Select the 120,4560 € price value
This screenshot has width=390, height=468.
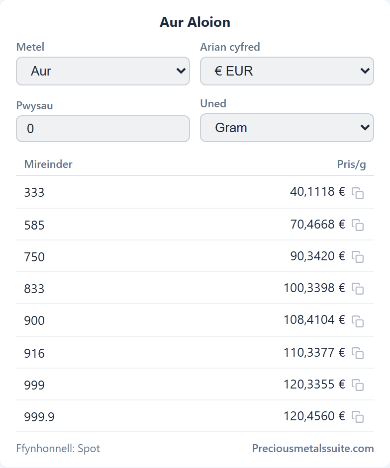click(314, 416)
